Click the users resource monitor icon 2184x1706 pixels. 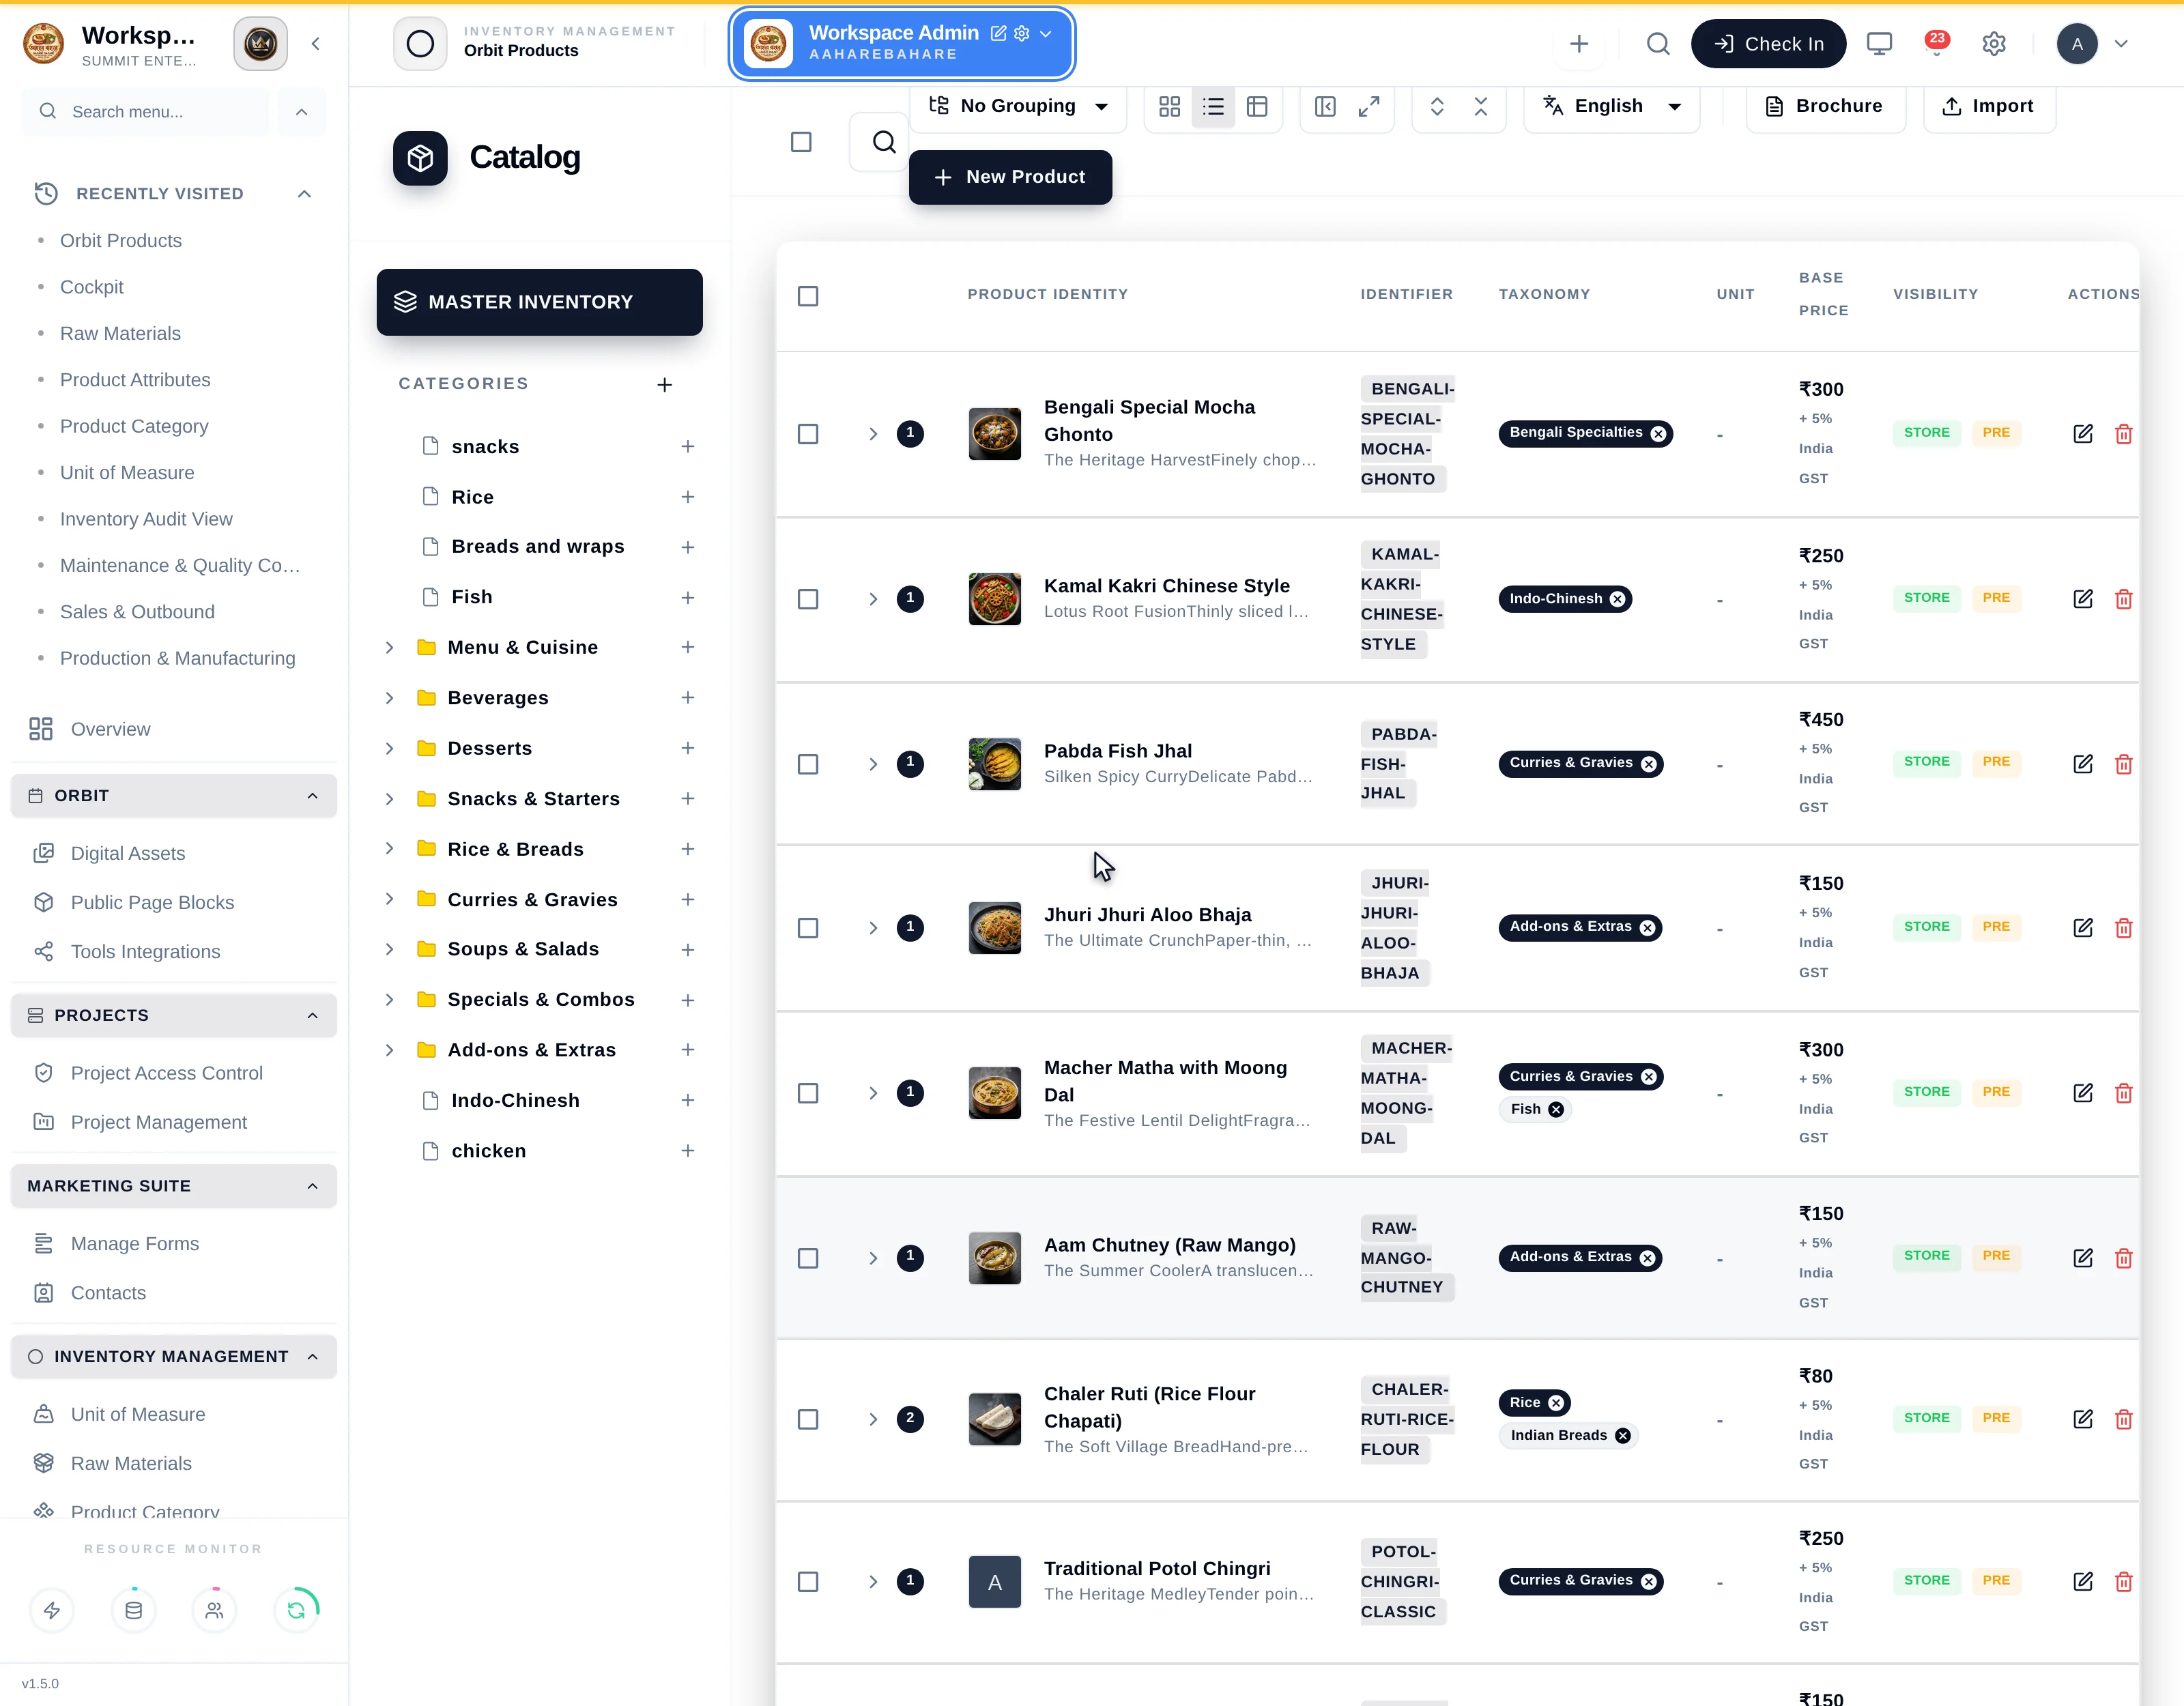tap(214, 1610)
